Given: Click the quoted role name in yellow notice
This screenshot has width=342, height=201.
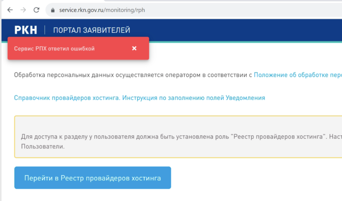Looking at the screenshot, I should [277, 137].
